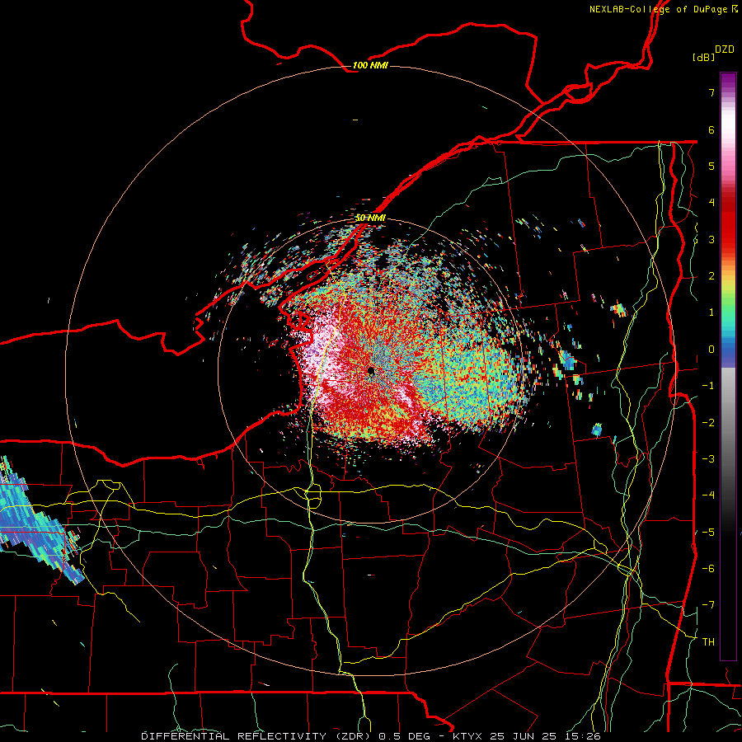Viewport: 742px width, 742px height.
Task: Click the legend value 0
Action: pos(711,350)
